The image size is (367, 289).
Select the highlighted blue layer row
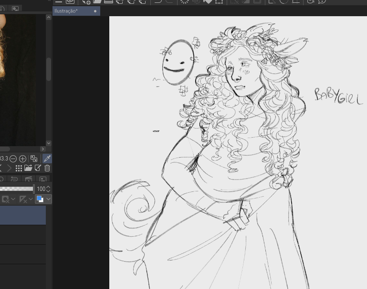pos(23,215)
